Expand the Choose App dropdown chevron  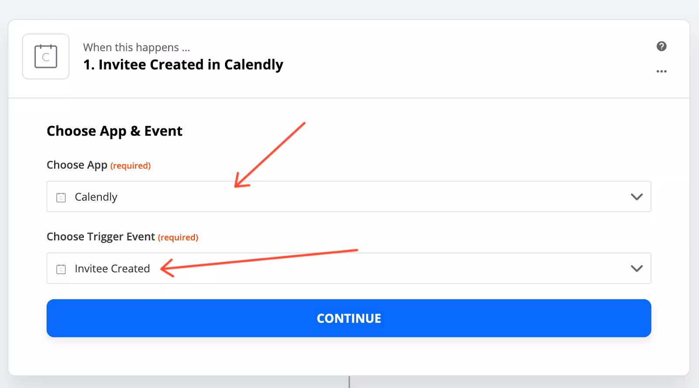[637, 197]
